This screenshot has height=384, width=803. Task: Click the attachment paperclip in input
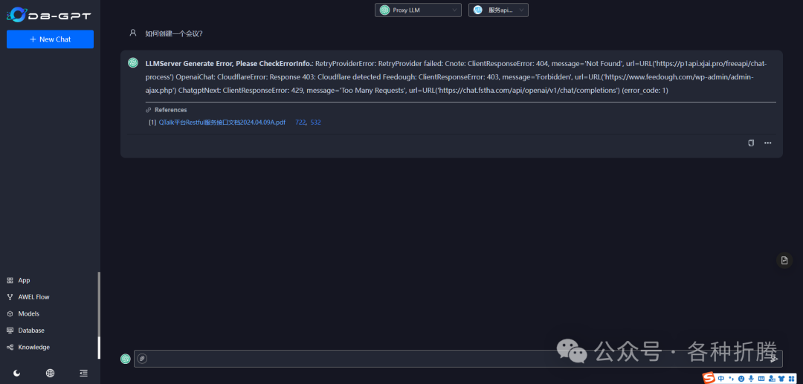(142, 359)
